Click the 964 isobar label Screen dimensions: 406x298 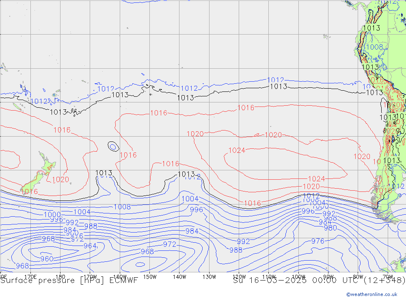(x=90, y=246)
